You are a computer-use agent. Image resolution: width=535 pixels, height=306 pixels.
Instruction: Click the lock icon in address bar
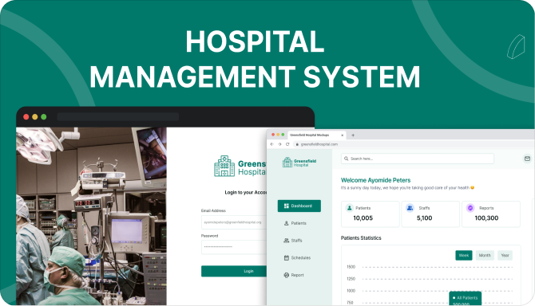point(297,144)
